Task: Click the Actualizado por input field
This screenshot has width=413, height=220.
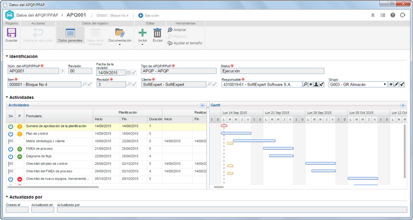Action: (232, 209)
